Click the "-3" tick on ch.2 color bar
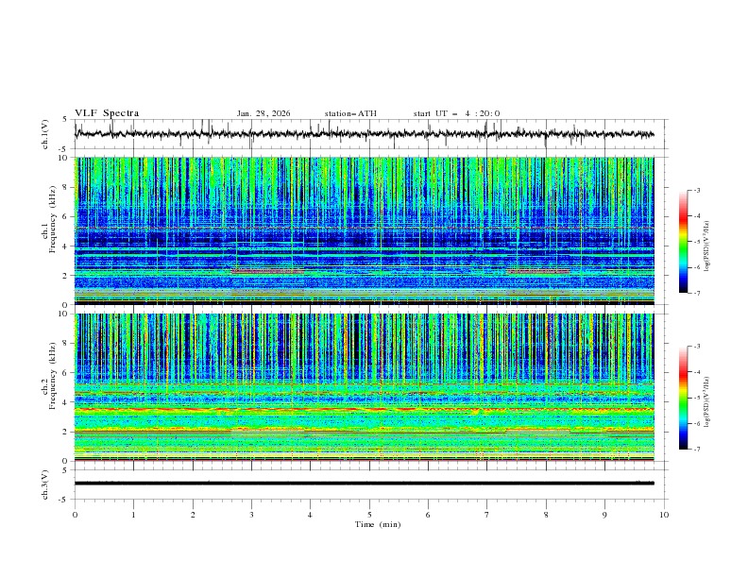The height and width of the screenshot is (578, 748). pyautogui.click(x=696, y=347)
